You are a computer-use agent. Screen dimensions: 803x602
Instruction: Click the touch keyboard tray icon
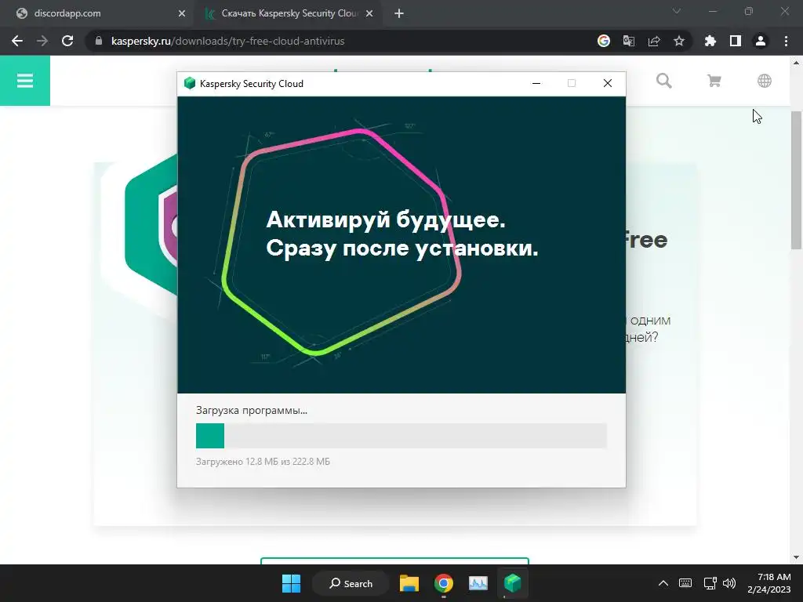click(x=685, y=583)
